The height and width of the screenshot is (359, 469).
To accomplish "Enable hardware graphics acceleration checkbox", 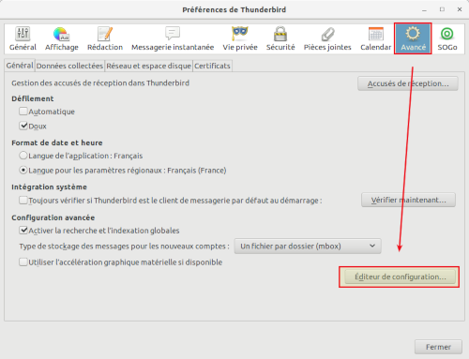I will click(x=23, y=262).
